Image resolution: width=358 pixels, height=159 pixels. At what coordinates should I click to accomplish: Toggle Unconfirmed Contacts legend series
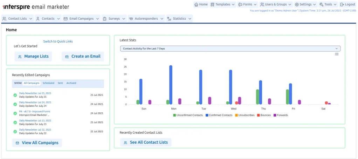tap(188, 115)
